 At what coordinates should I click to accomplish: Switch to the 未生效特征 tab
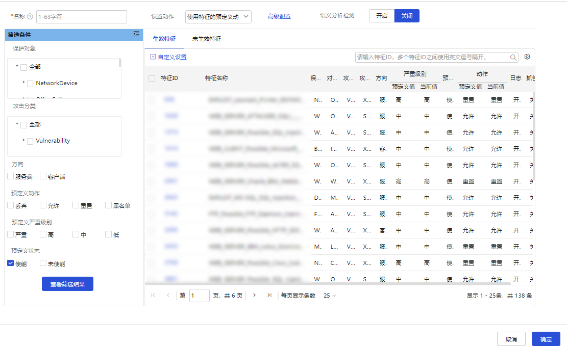206,39
